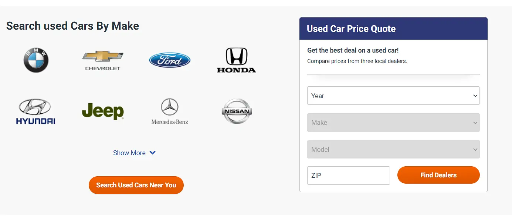Open the Make dropdown
This screenshot has width=512, height=217.
coord(393,123)
